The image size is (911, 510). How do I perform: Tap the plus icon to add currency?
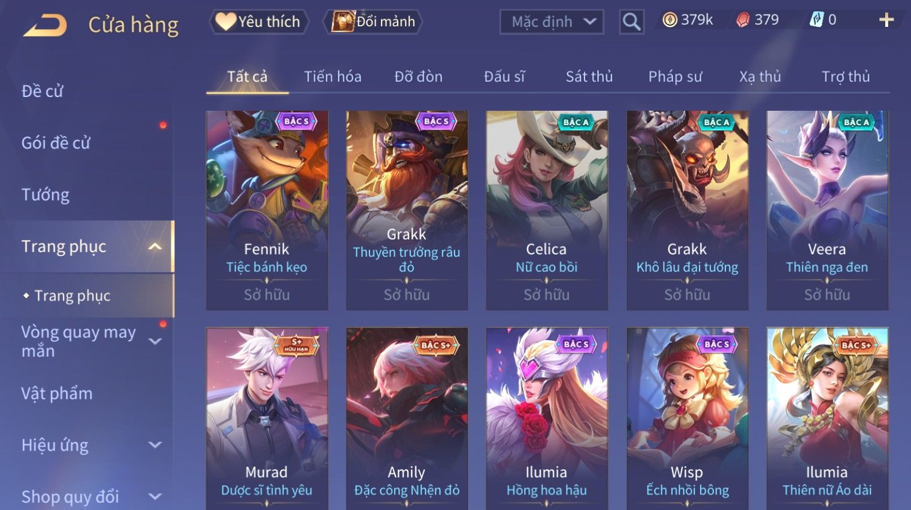(886, 20)
